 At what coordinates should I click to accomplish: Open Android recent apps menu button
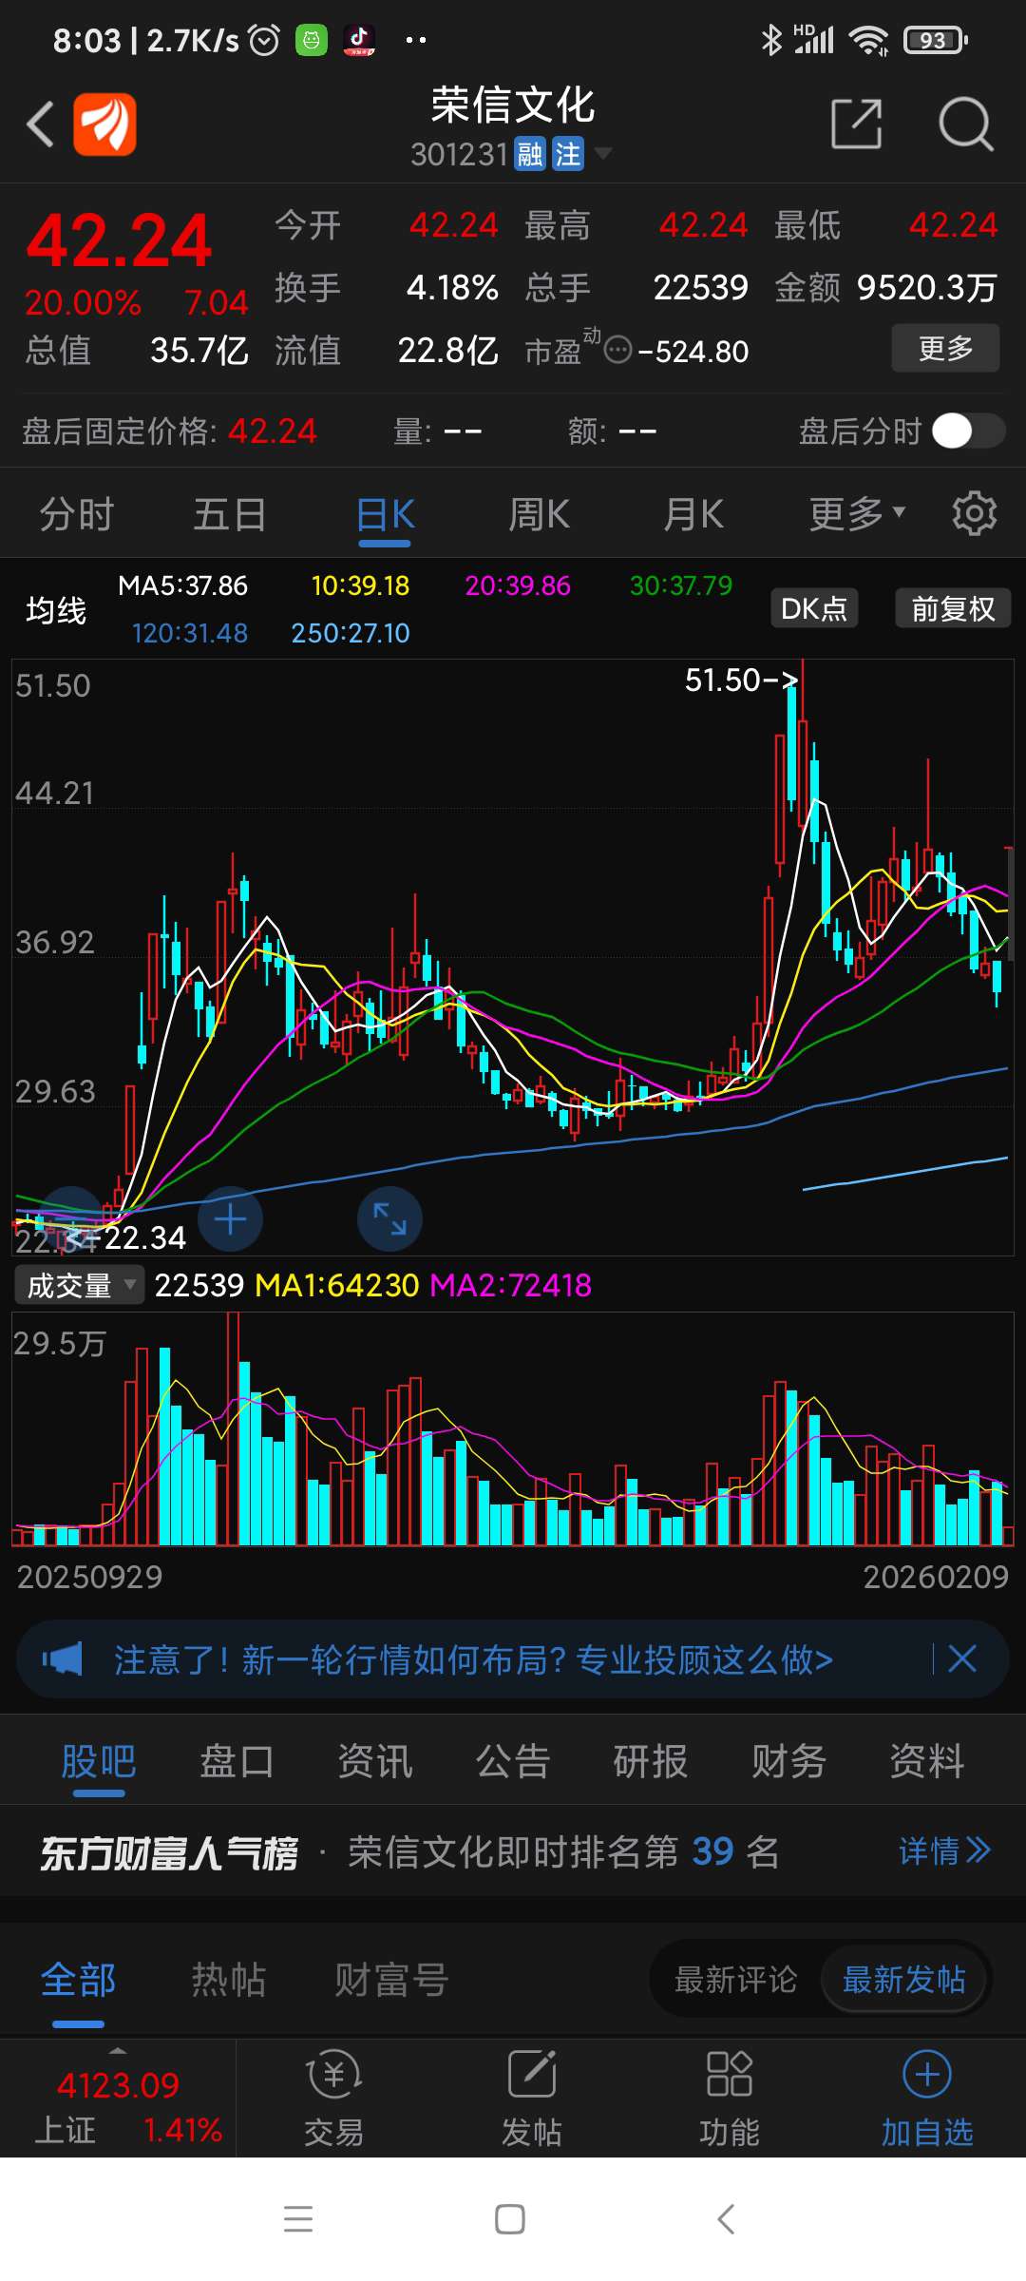coord(298,2219)
